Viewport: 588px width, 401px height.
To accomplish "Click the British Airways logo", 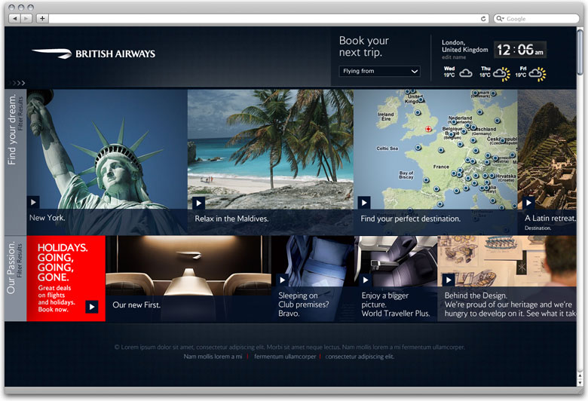I will pos(93,54).
